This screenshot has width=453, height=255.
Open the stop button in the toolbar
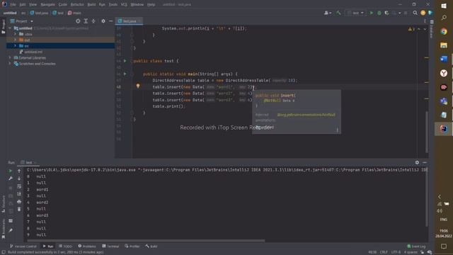(406, 13)
